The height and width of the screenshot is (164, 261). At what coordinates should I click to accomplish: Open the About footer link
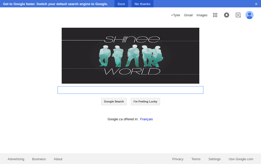point(58,159)
